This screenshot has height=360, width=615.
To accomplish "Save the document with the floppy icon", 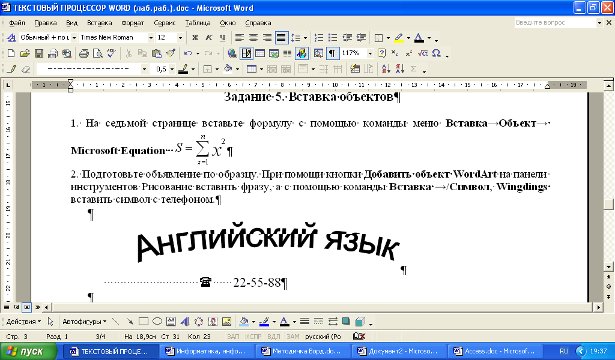I will (x=39, y=53).
